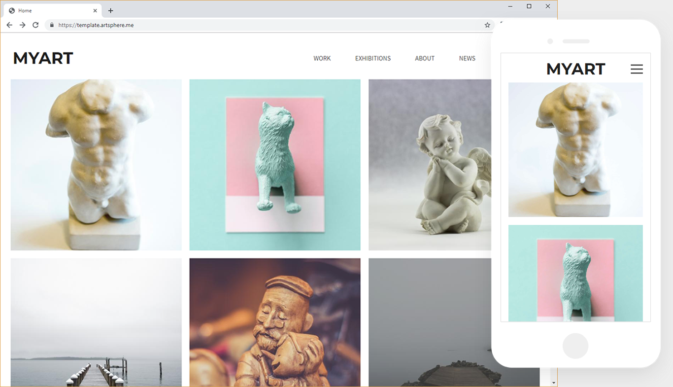Open the mint cat figurine thumbnail on desktop

274,165
